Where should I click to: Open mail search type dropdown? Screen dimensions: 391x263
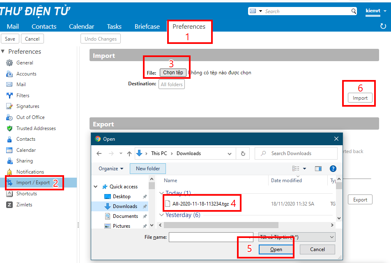[x=260, y=11]
